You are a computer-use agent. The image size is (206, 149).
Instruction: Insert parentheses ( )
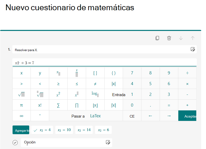[114, 73]
